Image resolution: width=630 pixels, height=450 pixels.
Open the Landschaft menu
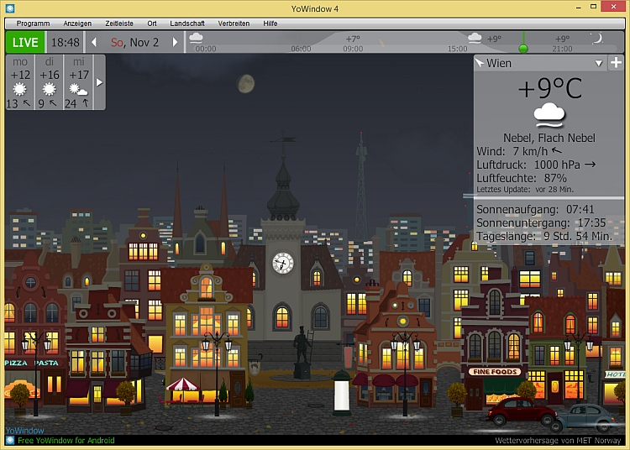coord(187,24)
